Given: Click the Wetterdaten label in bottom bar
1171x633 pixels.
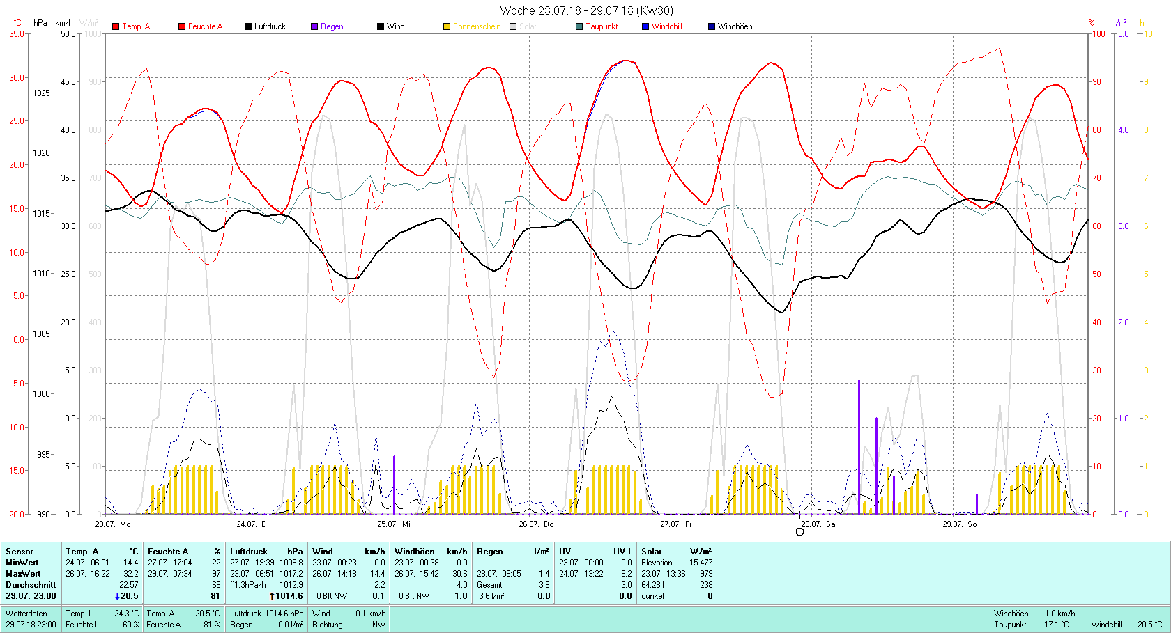Looking at the screenshot, I should tap(26, 614).
